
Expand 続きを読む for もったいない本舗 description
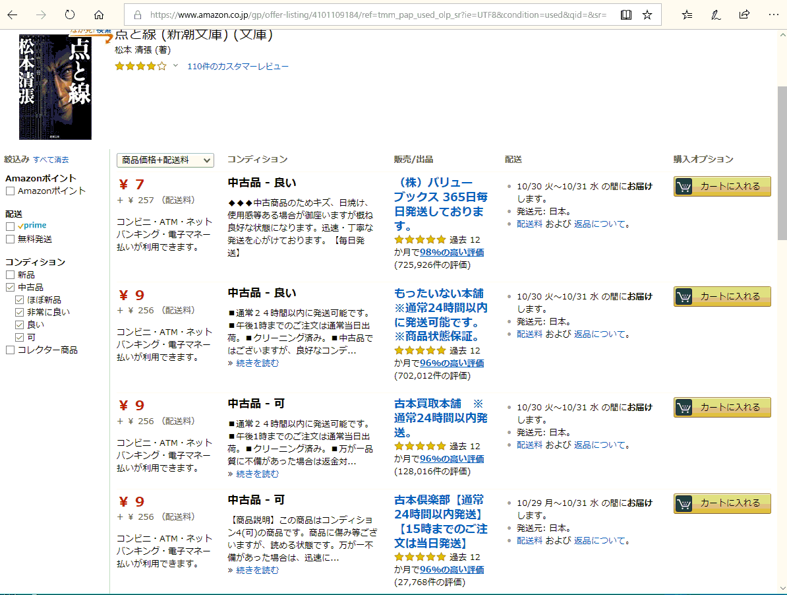point(257,363)
